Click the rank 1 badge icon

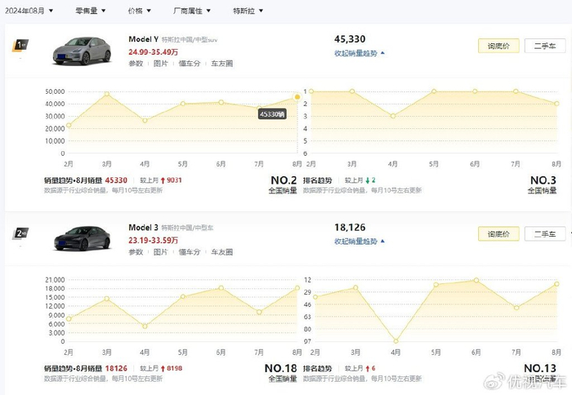20,45
